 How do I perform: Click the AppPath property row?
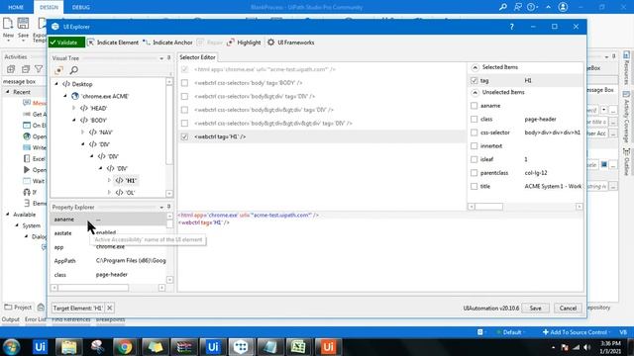point(108,261)
